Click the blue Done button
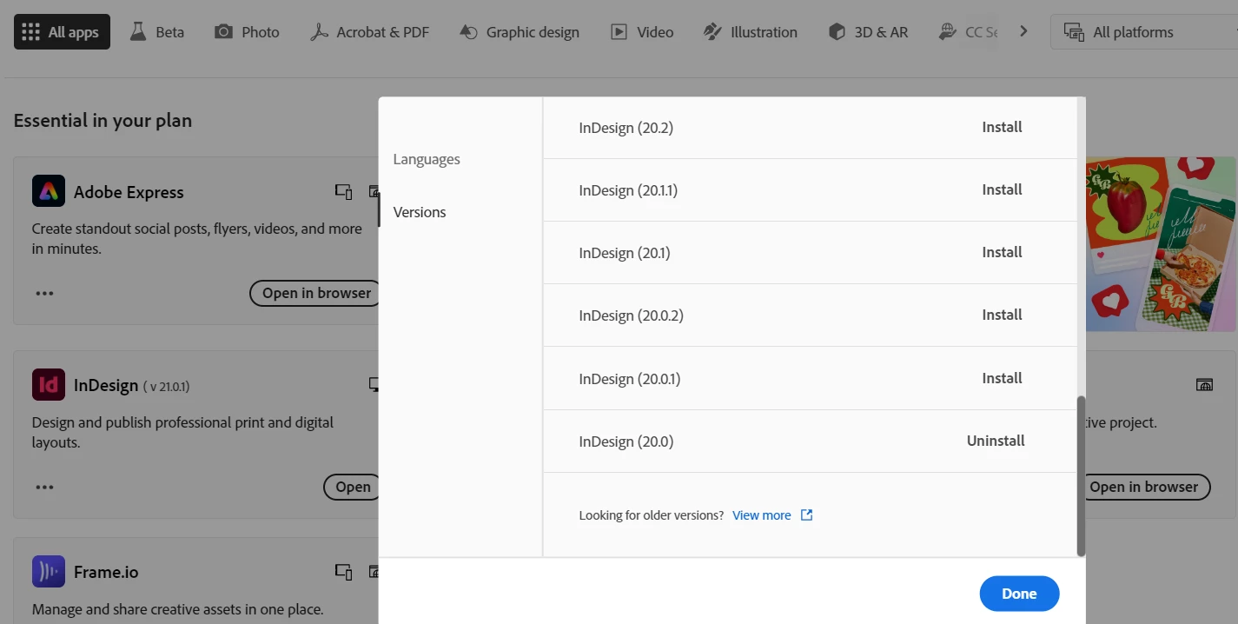Screen dimensions: 1238x624 coord(1019,594)
